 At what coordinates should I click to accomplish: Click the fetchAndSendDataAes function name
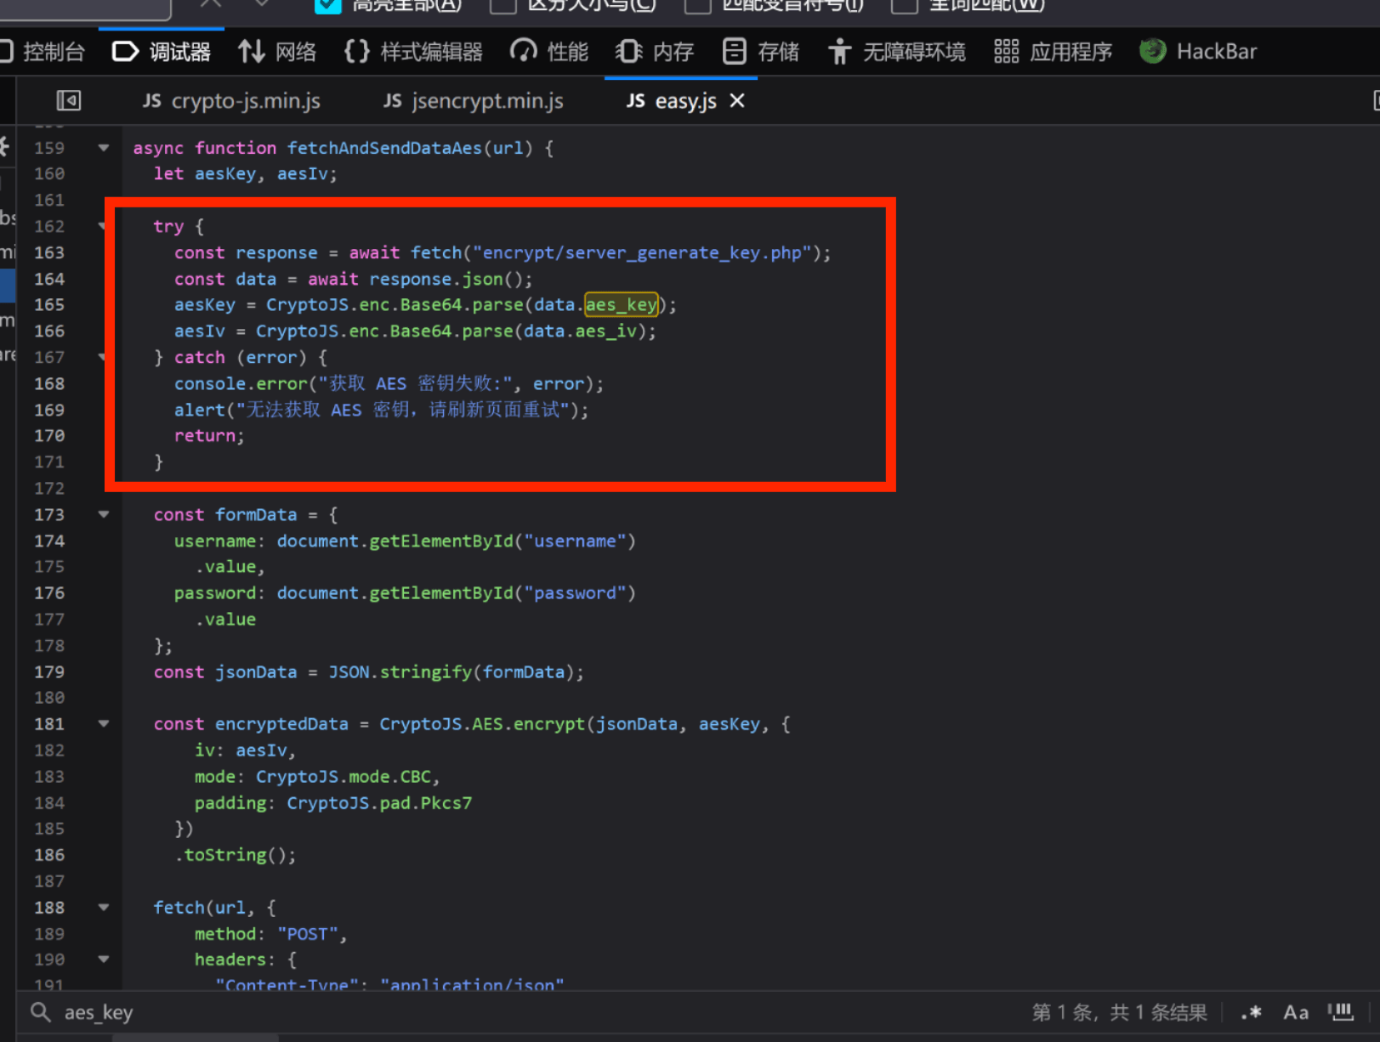coord(384,148)
